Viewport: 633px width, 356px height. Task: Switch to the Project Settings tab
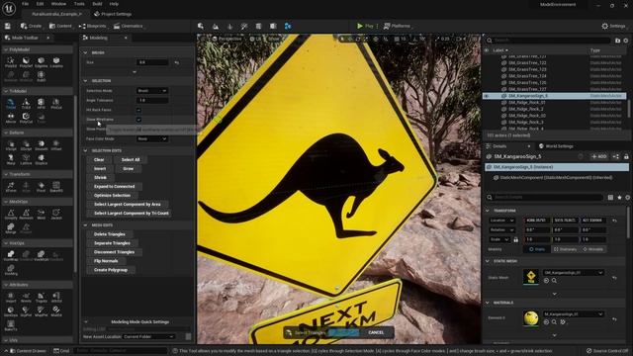pos(113,14)
